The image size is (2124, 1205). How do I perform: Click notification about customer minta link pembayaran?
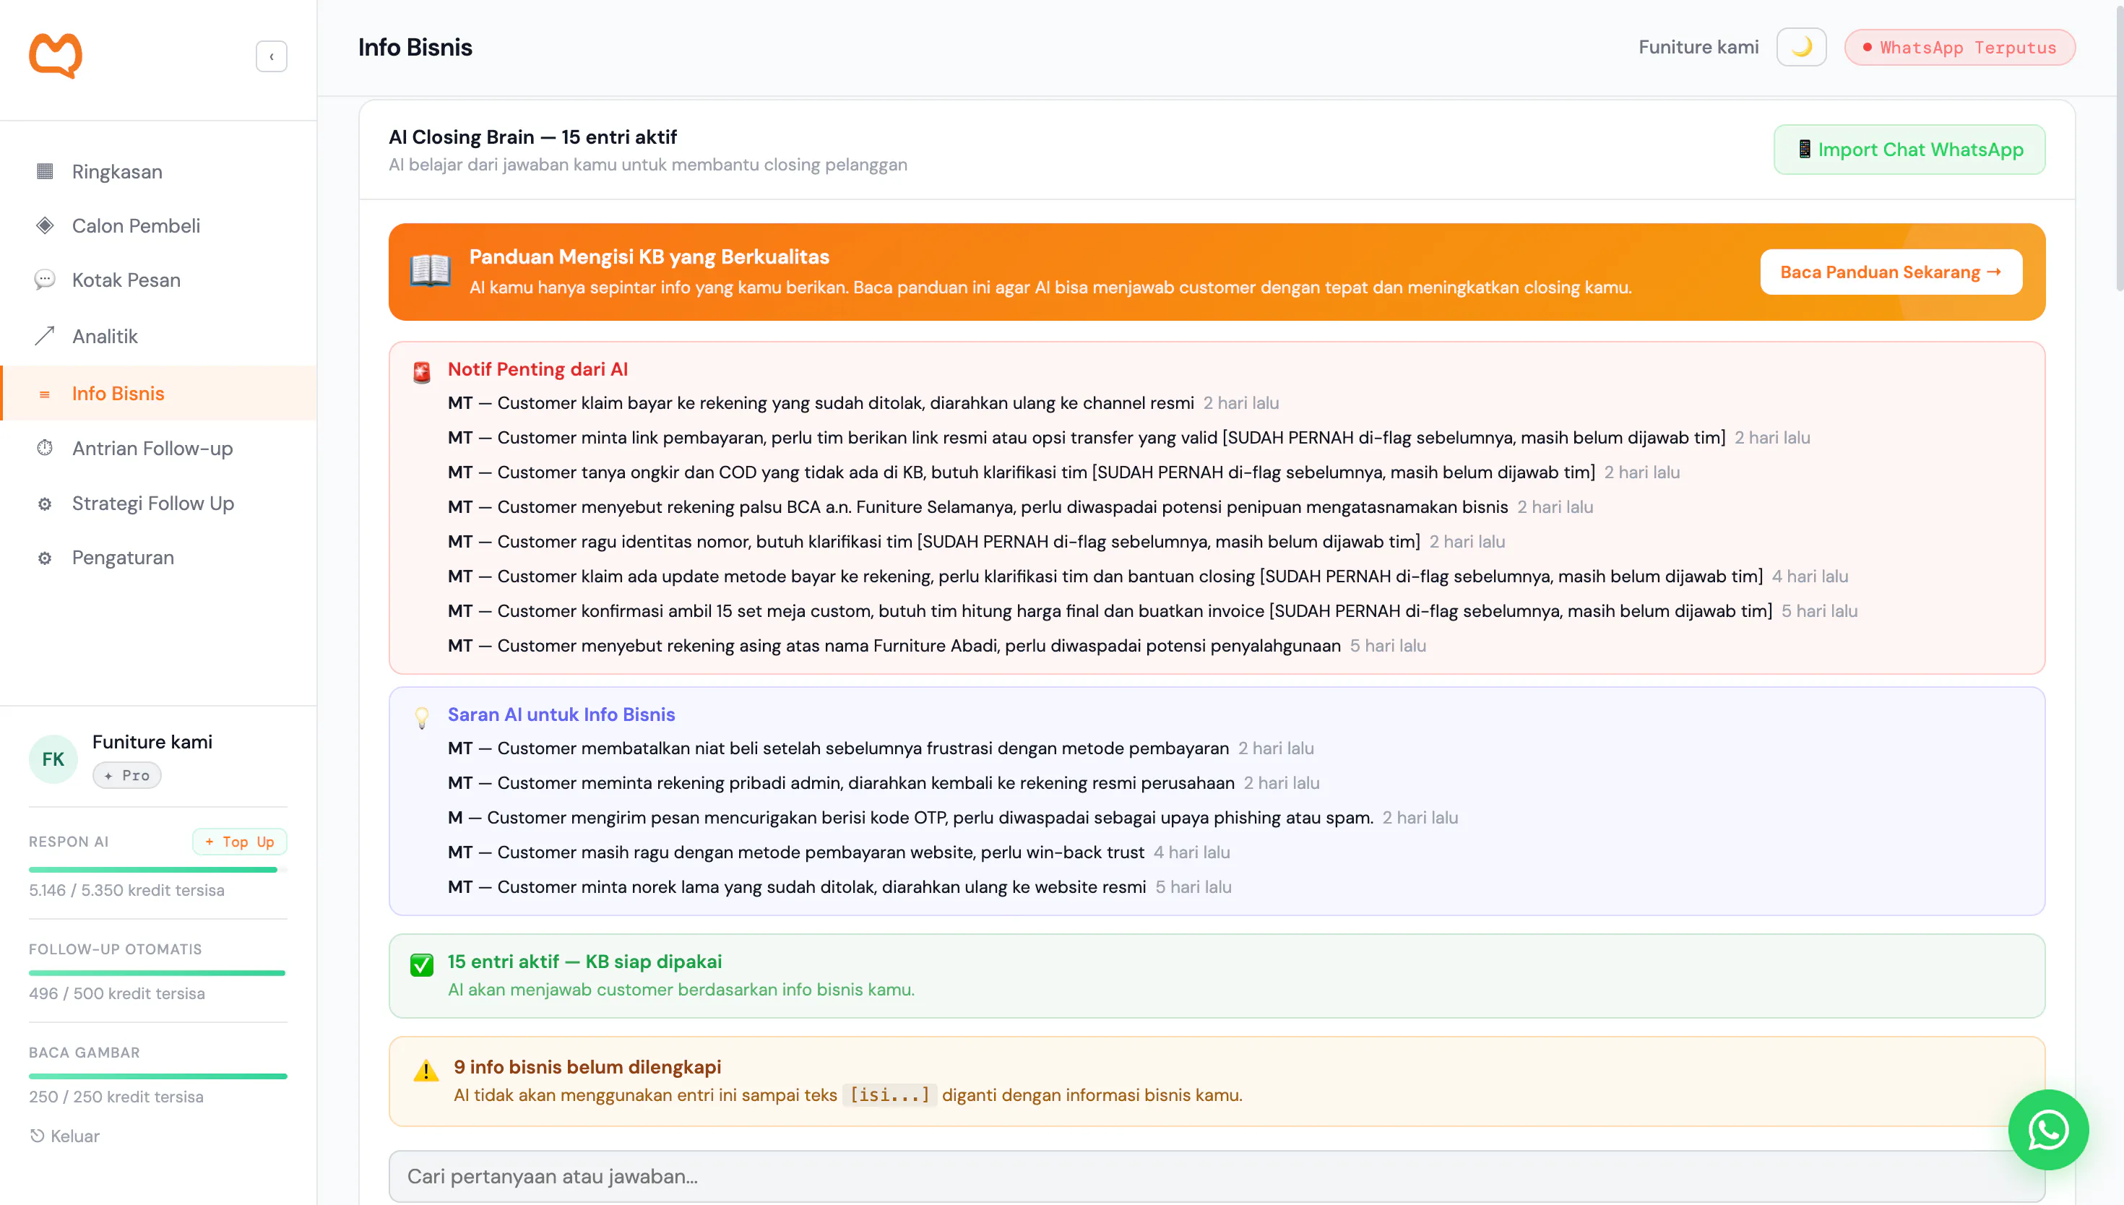1128,438
